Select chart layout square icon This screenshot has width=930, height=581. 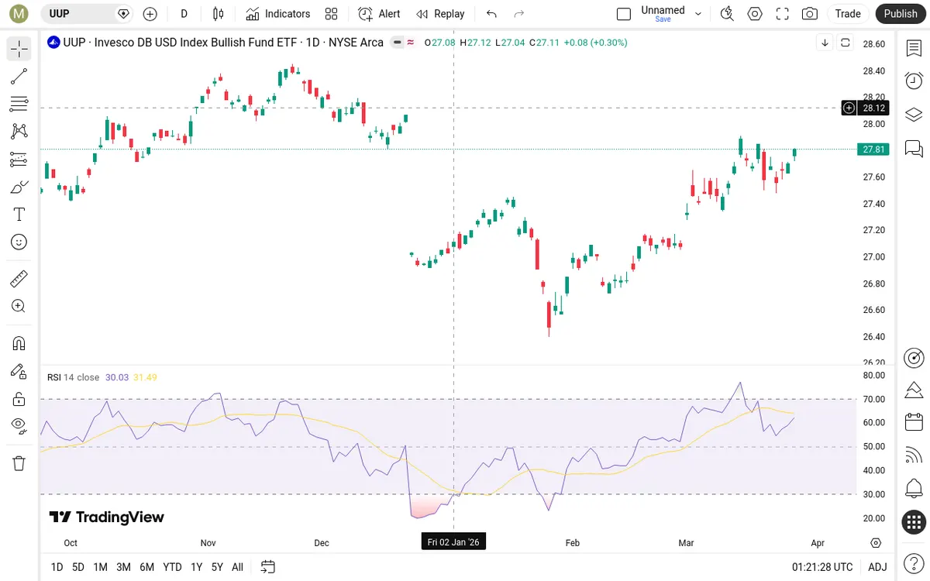point(624,14)
